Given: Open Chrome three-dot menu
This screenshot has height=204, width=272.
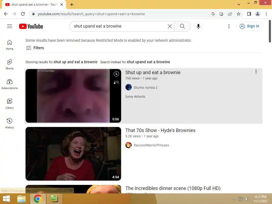Looking at the screenshot, I should coord(266,14).
